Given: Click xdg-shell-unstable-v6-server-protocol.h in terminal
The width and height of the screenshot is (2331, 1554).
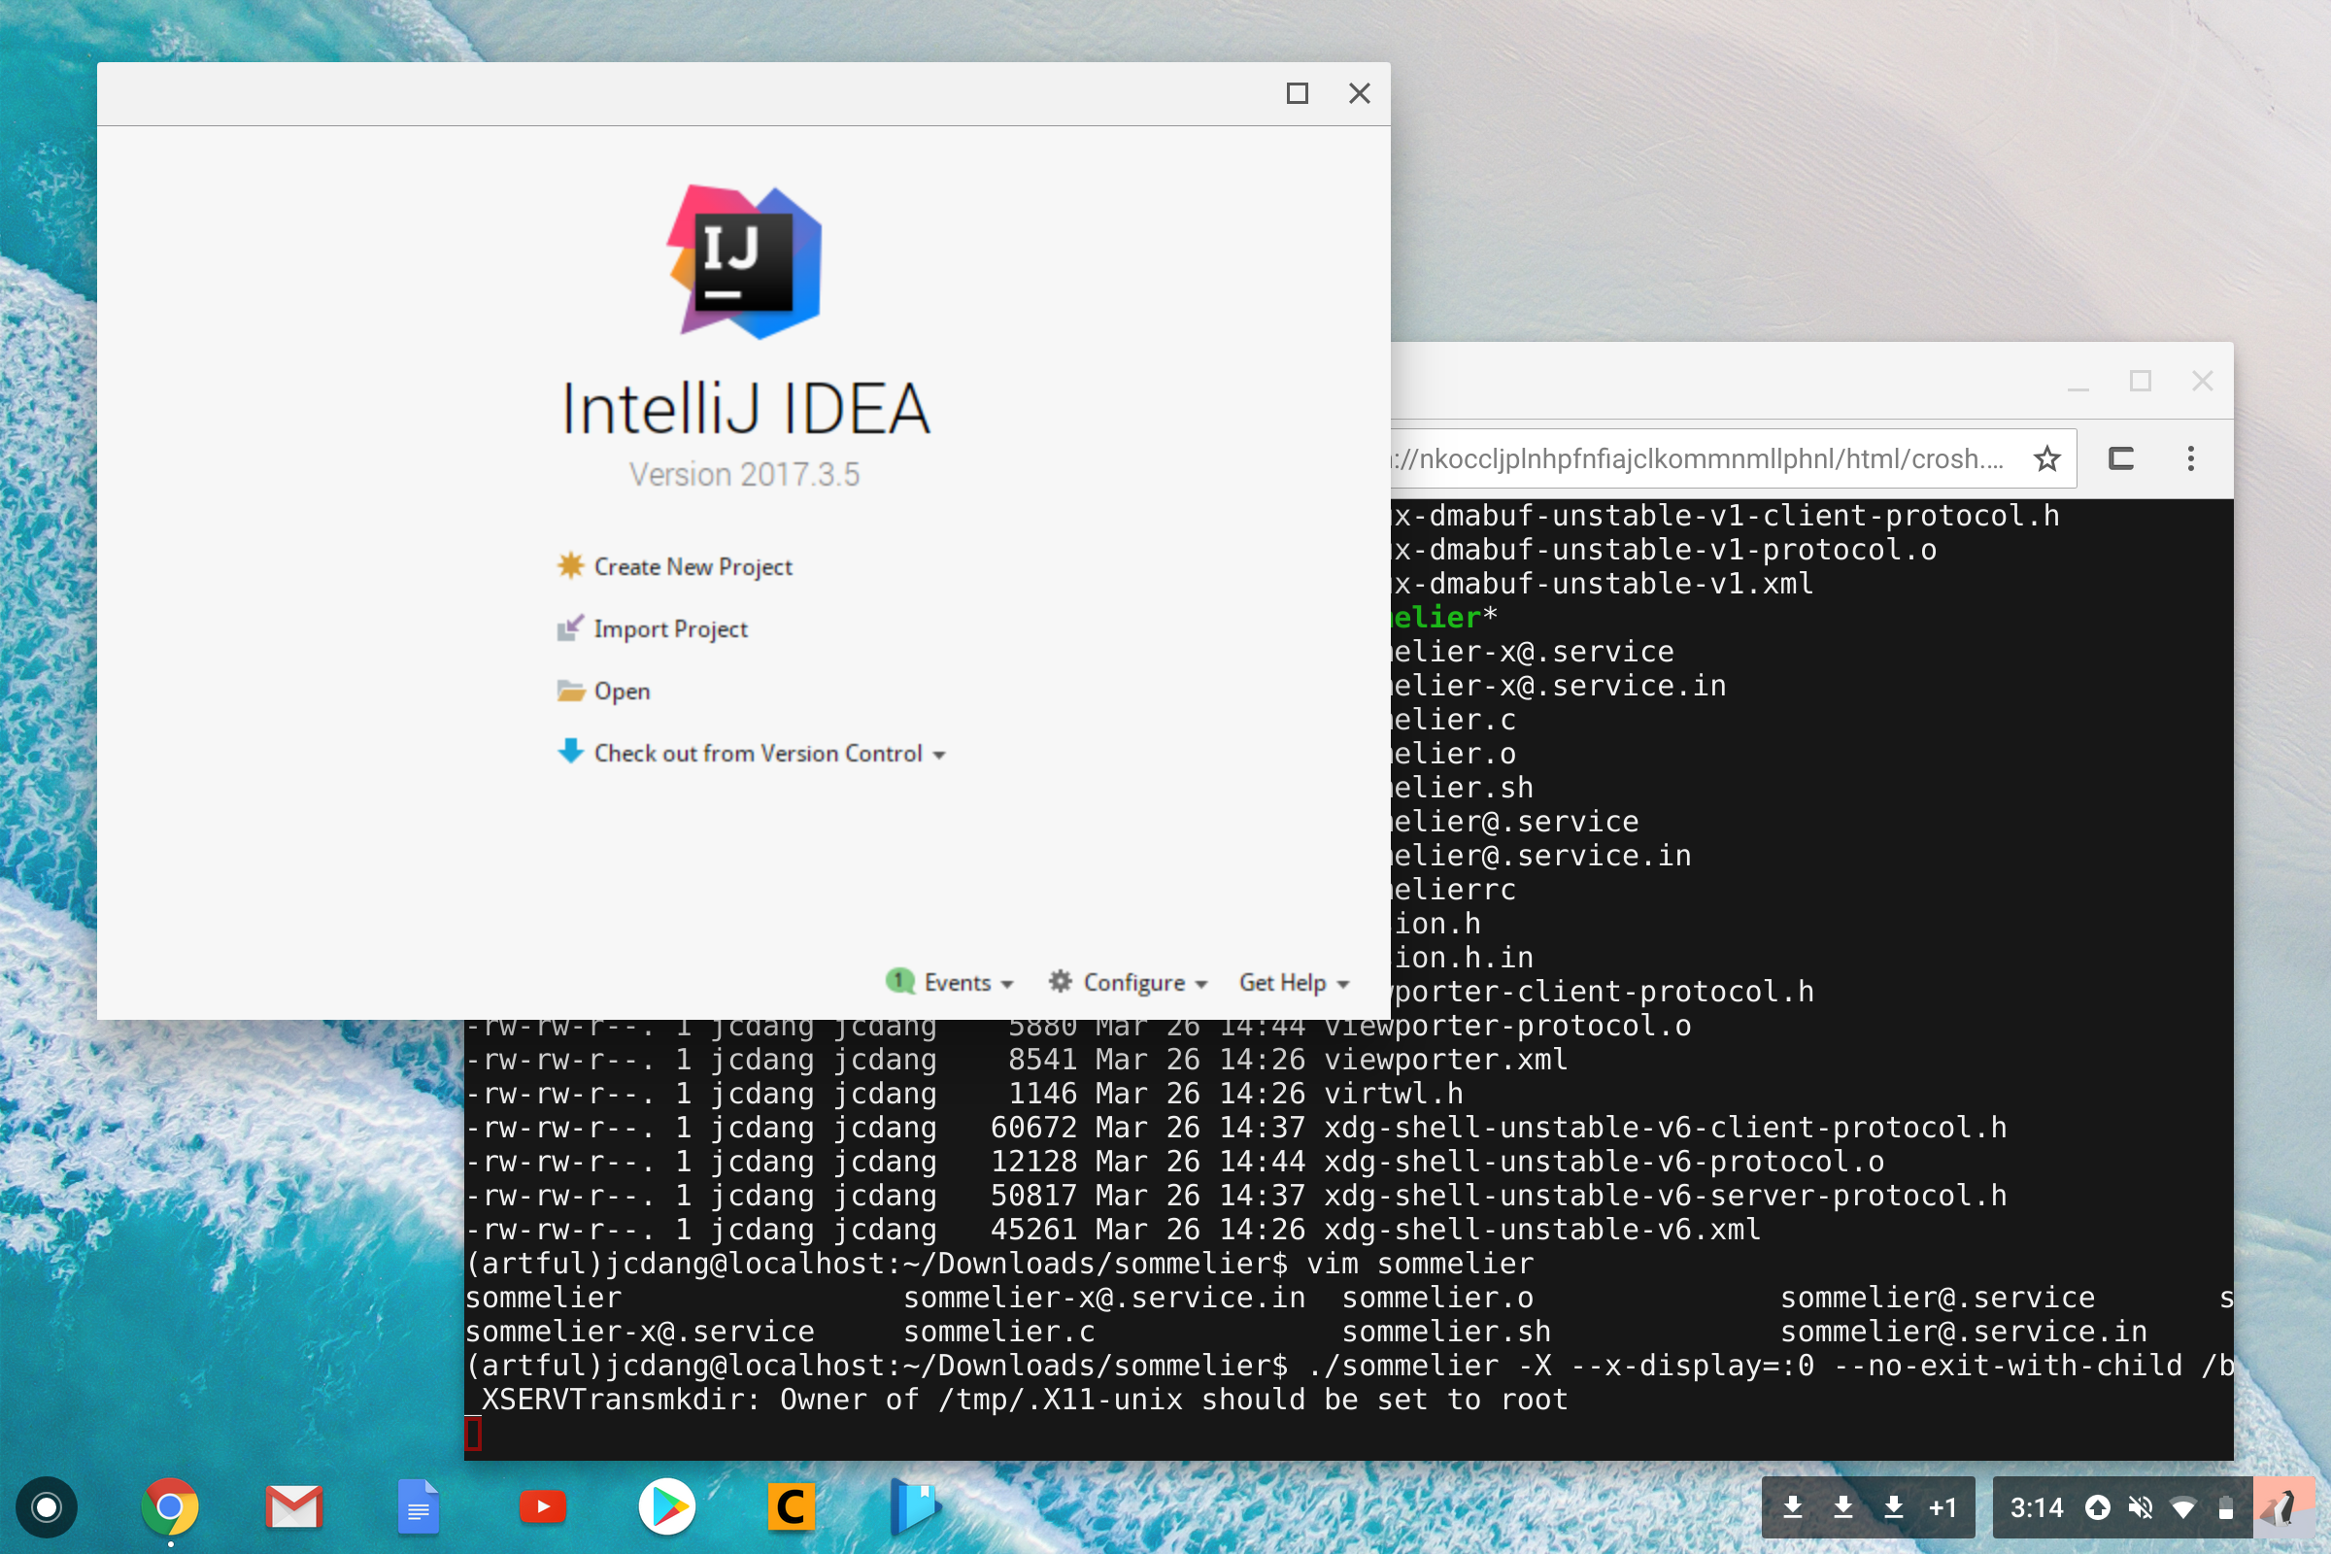Looking at the screenshot, I should pyautogui.click(x=1665, y=1196).
